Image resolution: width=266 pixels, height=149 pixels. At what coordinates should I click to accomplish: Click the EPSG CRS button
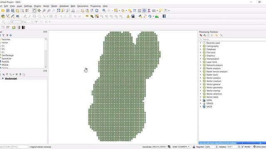click(259, 147)
